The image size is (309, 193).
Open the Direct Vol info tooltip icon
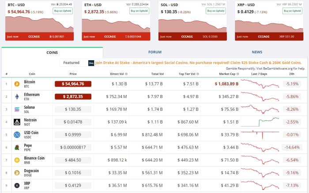pos(127,74)
